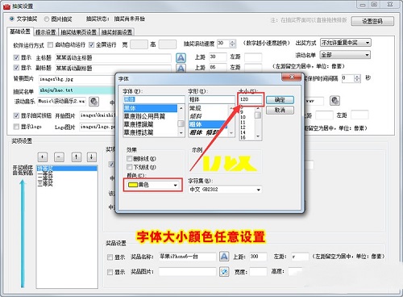Browse for the prize picture 奖品图片
The width and height of the screenshot is (403, 297).
tap(224, 272)
